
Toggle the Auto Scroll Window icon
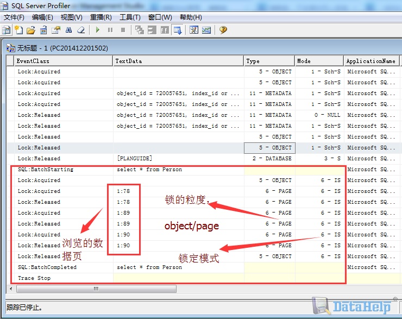pos(178,30)
